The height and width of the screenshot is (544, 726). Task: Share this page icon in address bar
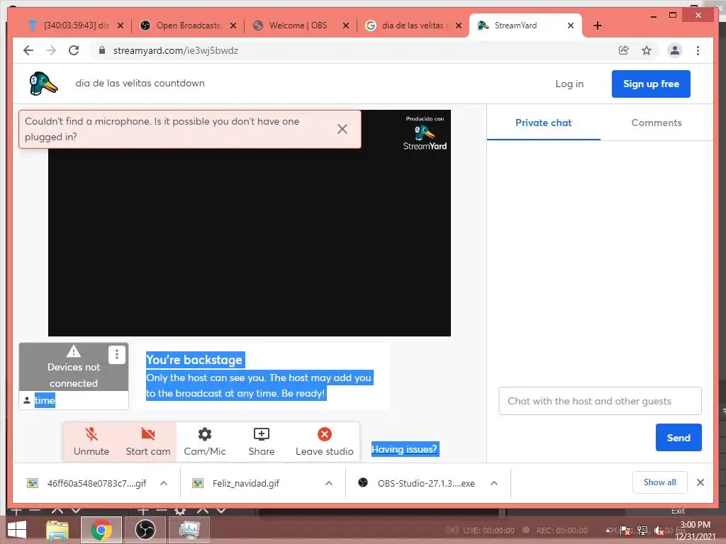click(x=624, y=50)
